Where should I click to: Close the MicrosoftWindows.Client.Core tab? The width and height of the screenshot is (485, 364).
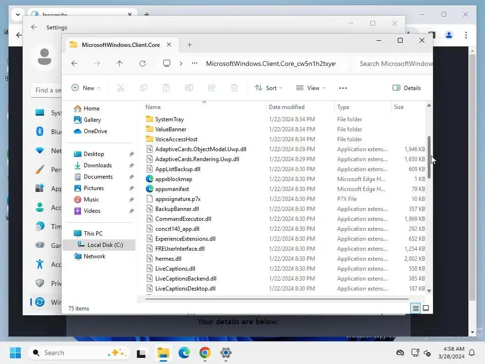169,45
